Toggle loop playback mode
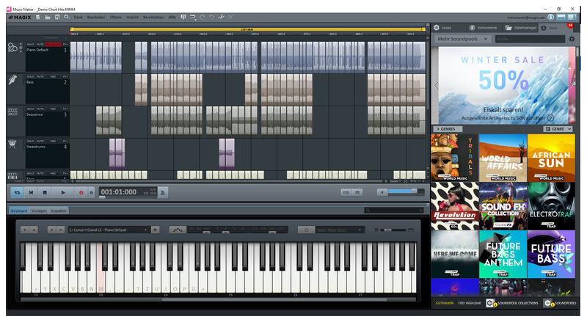The width and height of the screenshot is (587, 322). pos(17,192)
